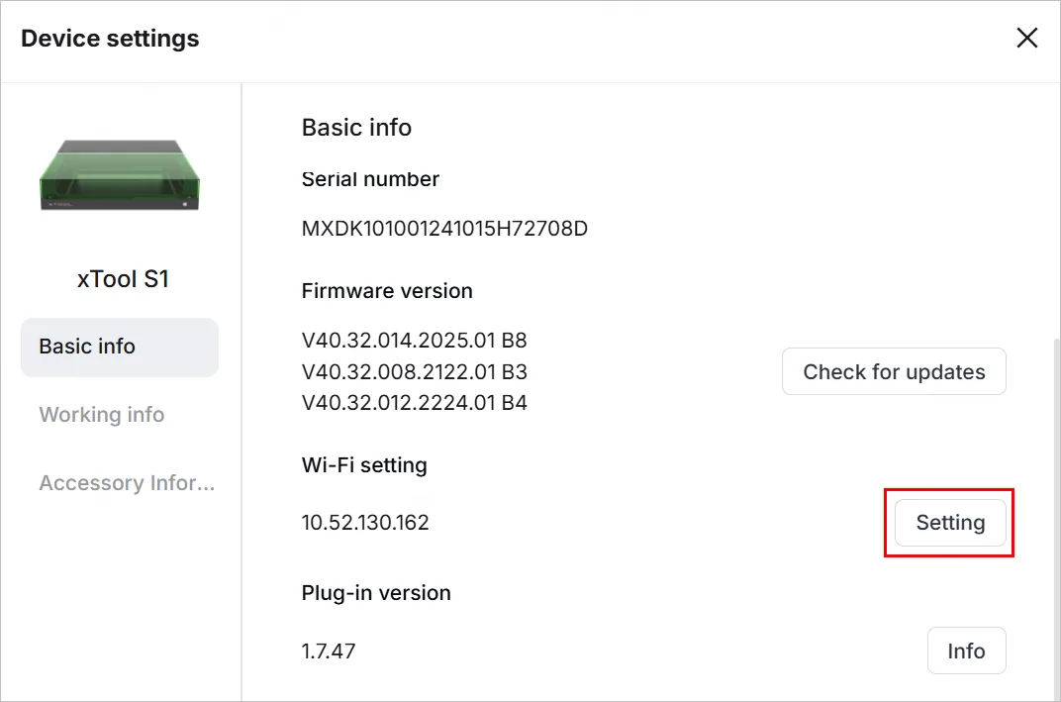Select the Basic info tab
The height and width of the screenshot is (702, 1061).
(120, 347)
